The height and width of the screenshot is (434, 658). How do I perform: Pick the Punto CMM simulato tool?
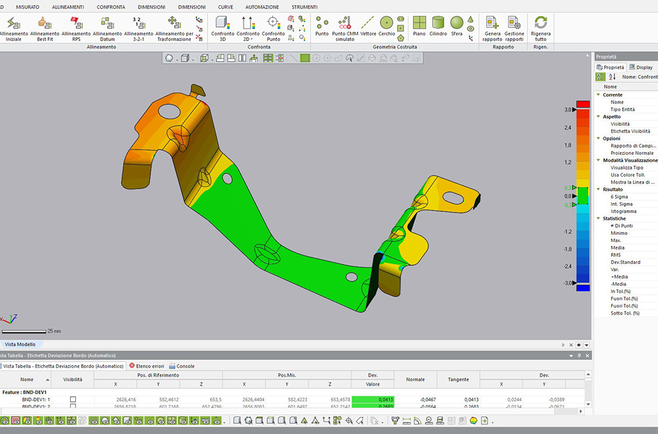[344, 28]
